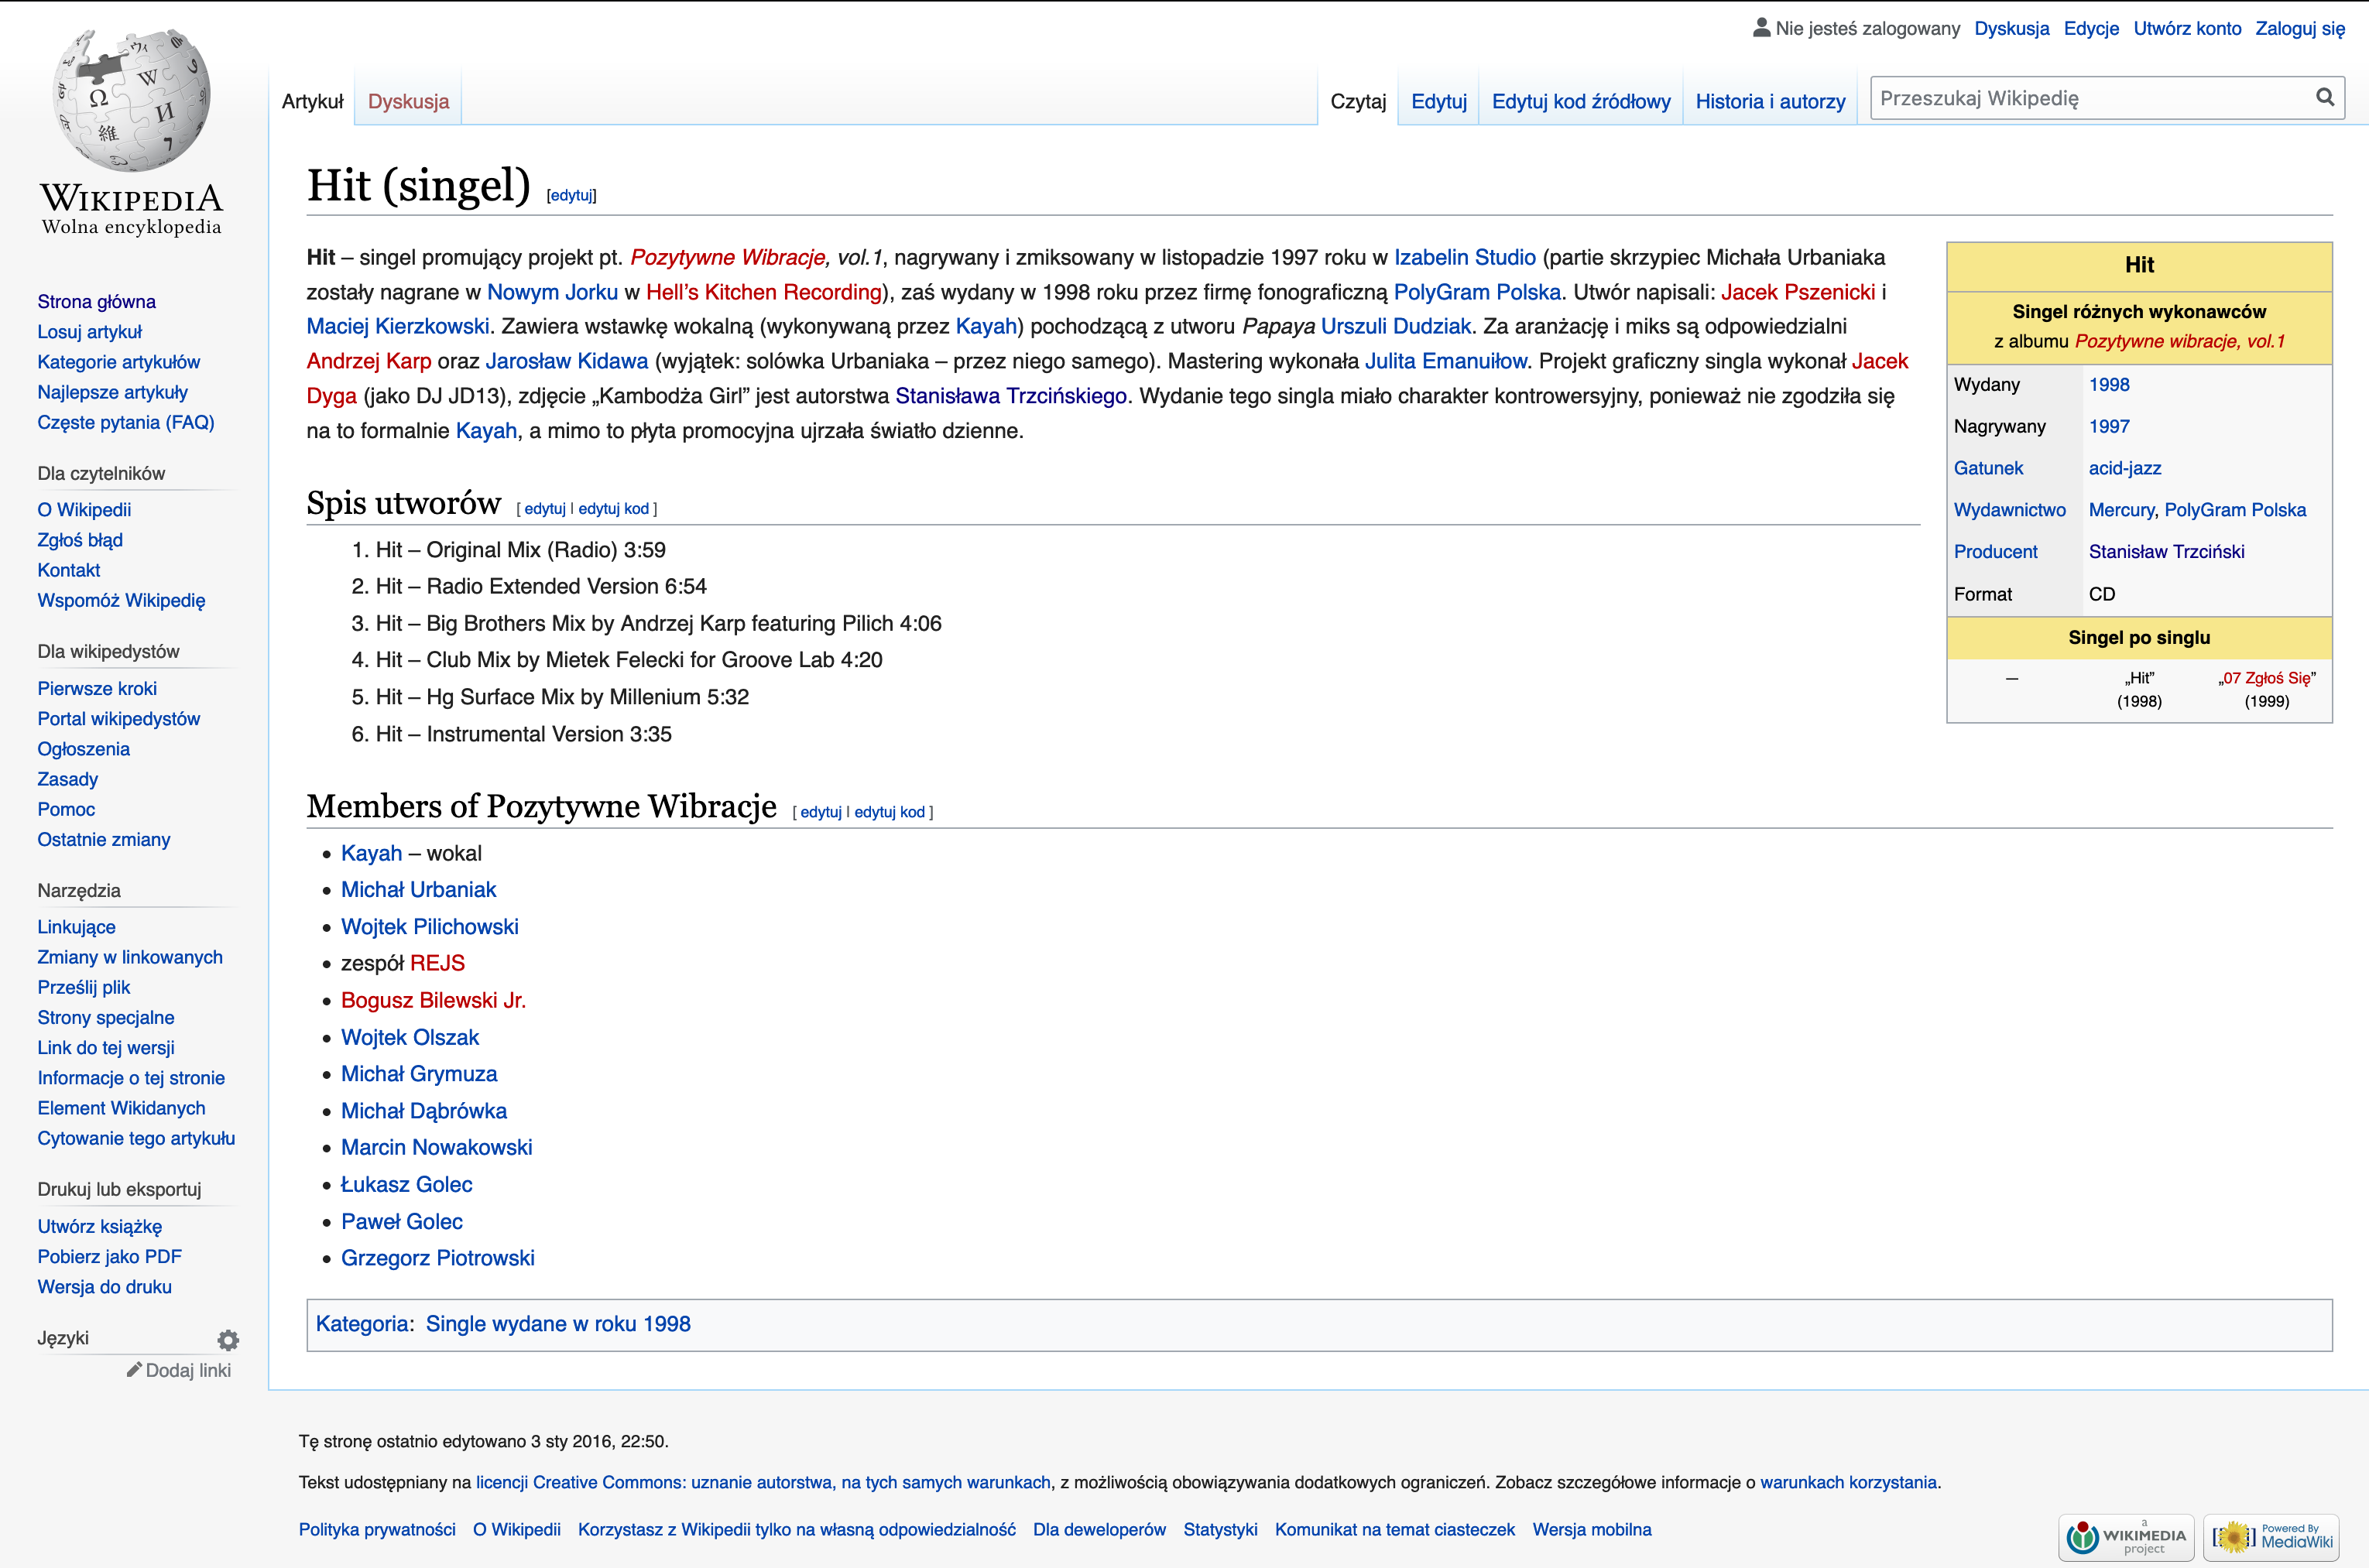Open the Edytuj tab
The image size is (2369, 1568).
[x=1439, y=101]
